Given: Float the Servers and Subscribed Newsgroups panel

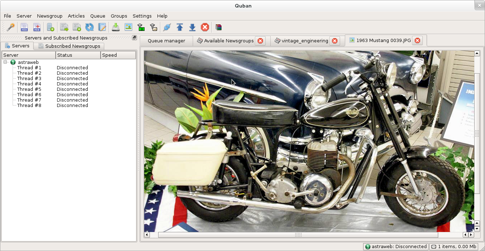Looking at the screenshot, I should (134, 38).
